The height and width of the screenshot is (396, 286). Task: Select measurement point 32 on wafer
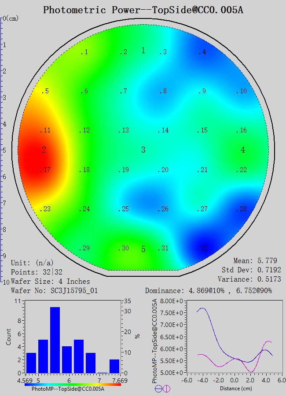click(x=202, y=249)
